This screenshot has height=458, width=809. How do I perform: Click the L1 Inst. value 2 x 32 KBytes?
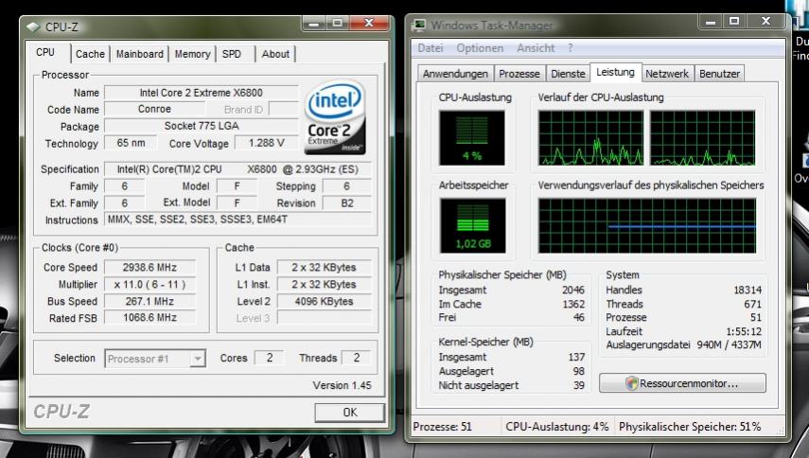pos(324,284)
